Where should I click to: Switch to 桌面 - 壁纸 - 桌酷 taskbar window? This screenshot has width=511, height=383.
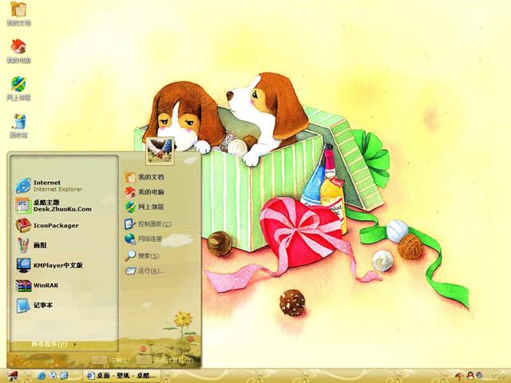pyautogui.click(x=122, y=376)
